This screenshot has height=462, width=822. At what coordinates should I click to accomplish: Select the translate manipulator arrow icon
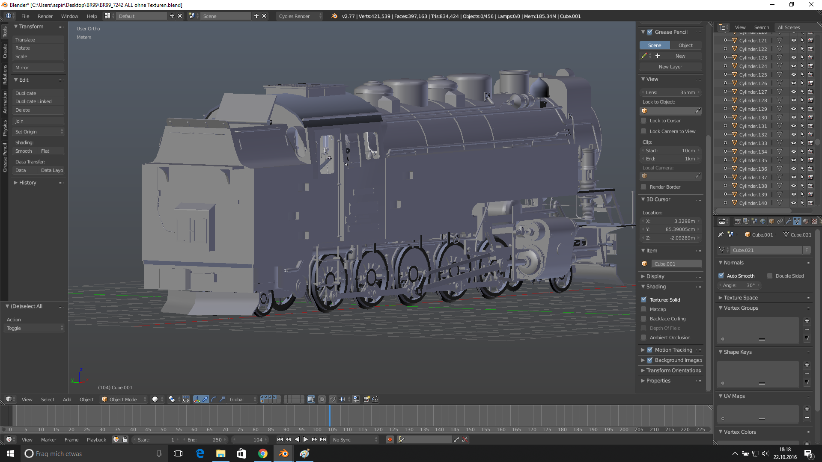pos(205,399)
